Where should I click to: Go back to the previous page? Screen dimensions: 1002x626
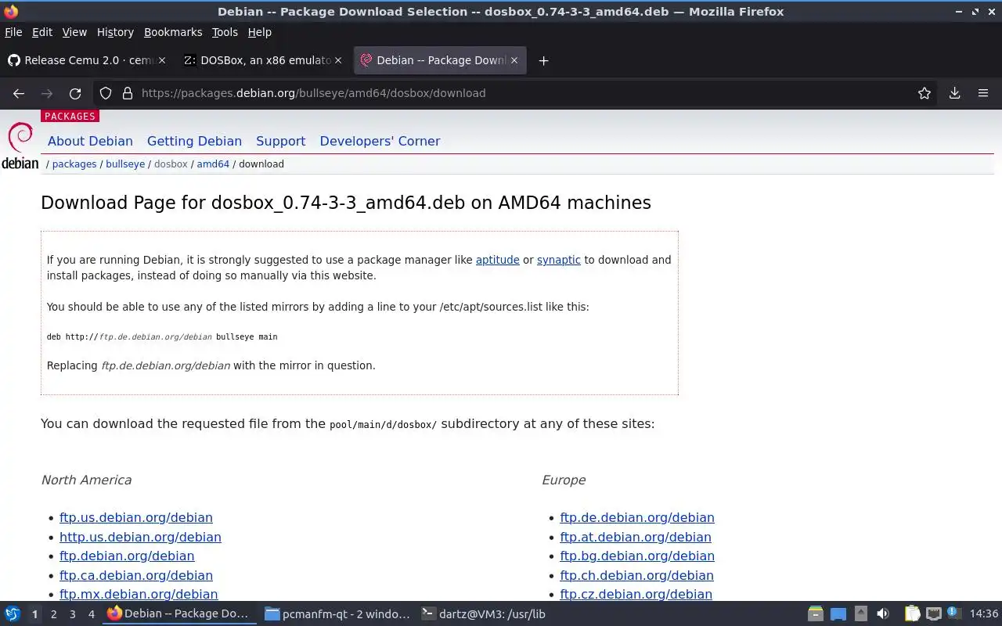[19, 93]
